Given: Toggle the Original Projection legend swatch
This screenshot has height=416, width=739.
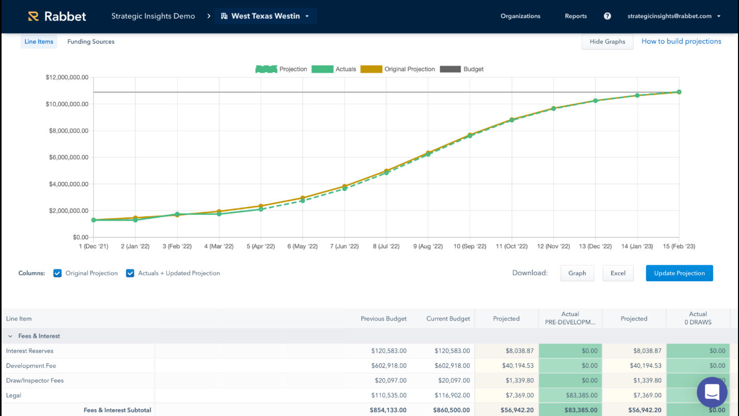Looking at the screenshot, I should [x=371, y=69].
